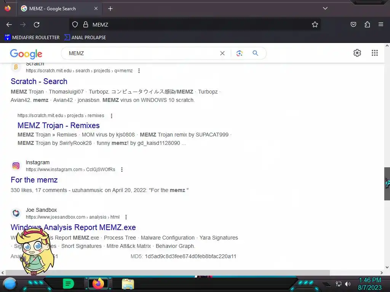The image size is (390, 292).
Task: Click the forward navigation arrow
Action: point(23,25)
